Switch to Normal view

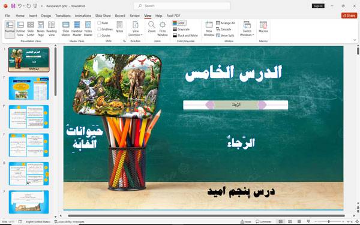(x=10, y=29)
